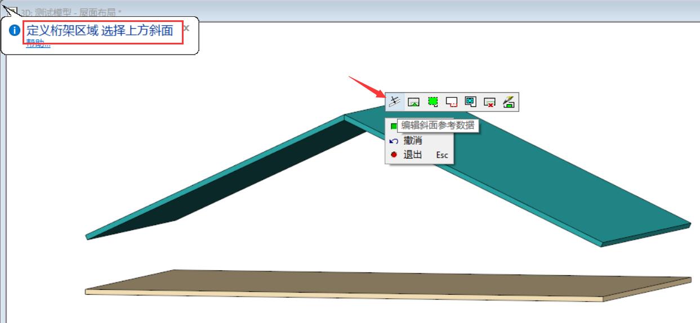
Task: Click the frame icon with red dashed corner
Action: [x=452, y=102]
